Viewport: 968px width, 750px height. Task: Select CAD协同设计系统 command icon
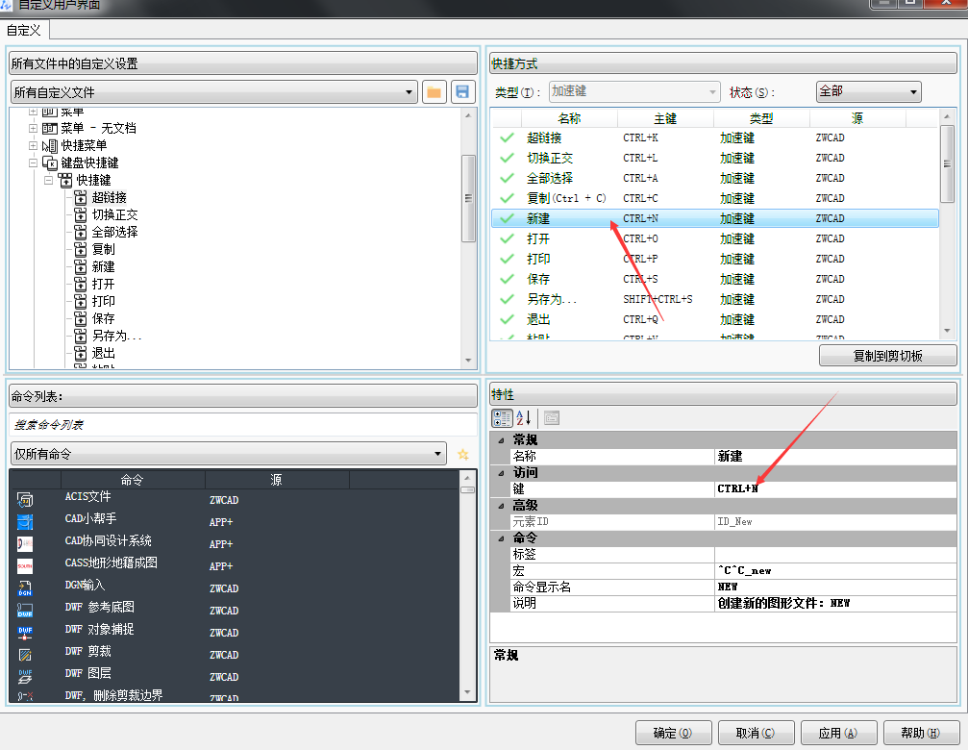pos(25,544)
